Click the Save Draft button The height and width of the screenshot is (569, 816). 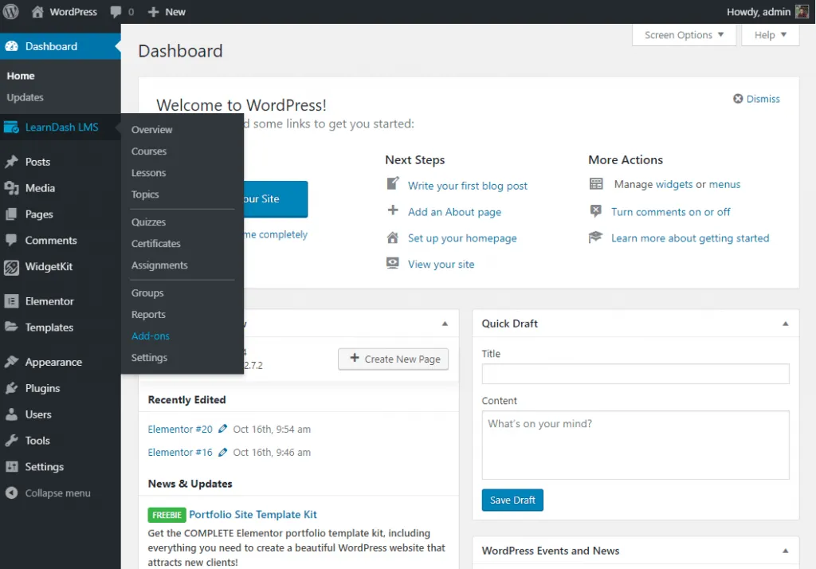tap(512, 500)
